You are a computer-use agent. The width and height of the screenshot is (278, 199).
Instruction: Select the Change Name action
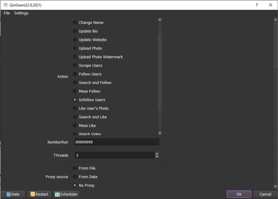pos(88,22)
